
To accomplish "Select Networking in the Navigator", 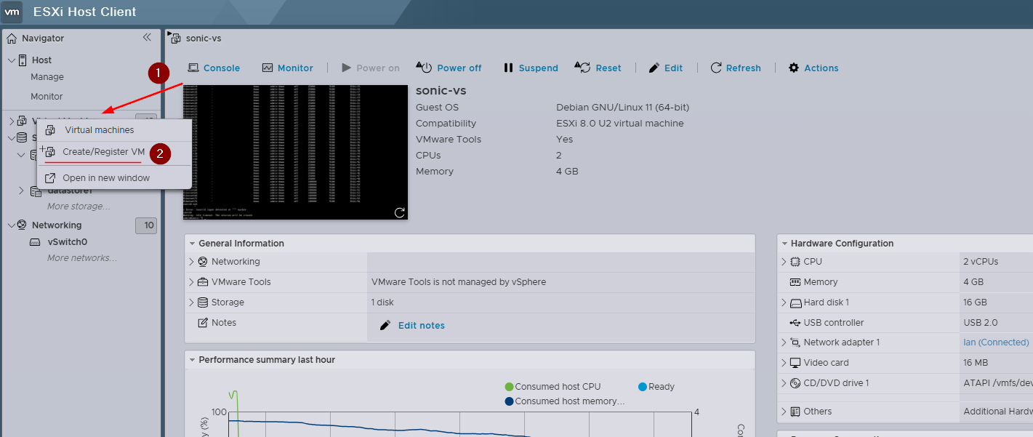I will [57, 225].
